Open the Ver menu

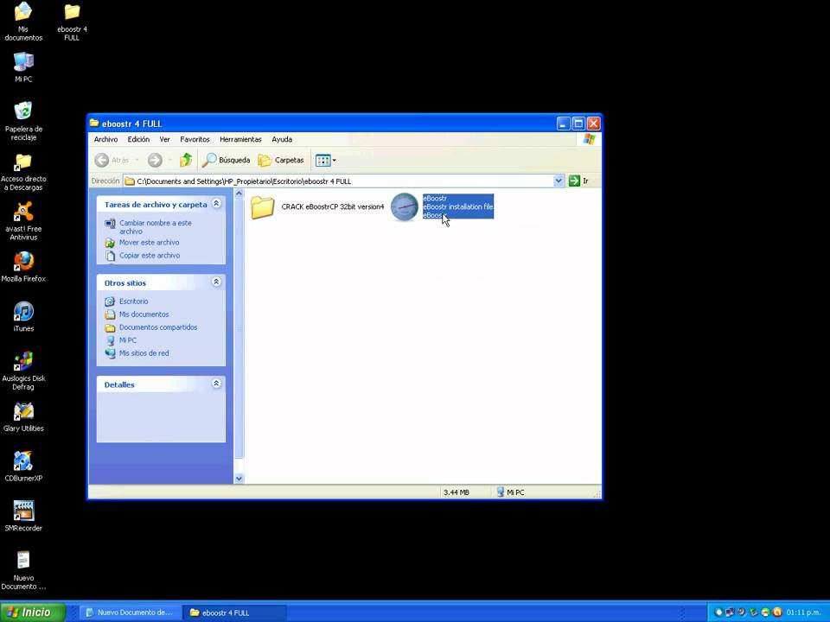(164, 139)
